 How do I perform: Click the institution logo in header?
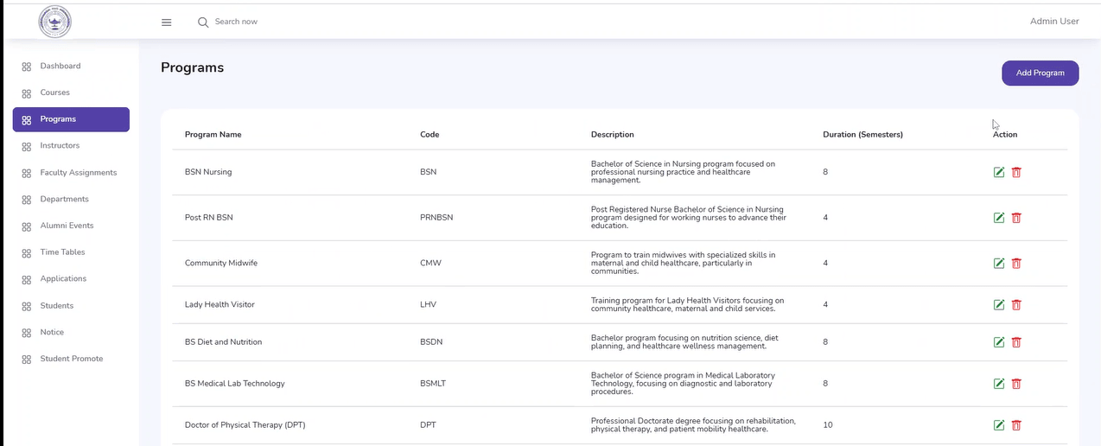55,22
